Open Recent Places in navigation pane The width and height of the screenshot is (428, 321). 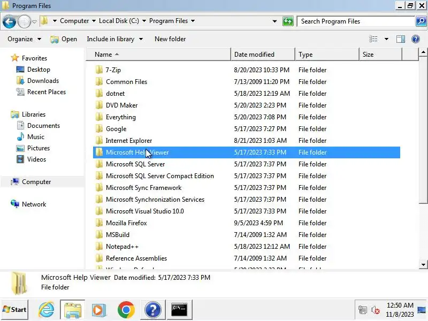coord(47,91)
